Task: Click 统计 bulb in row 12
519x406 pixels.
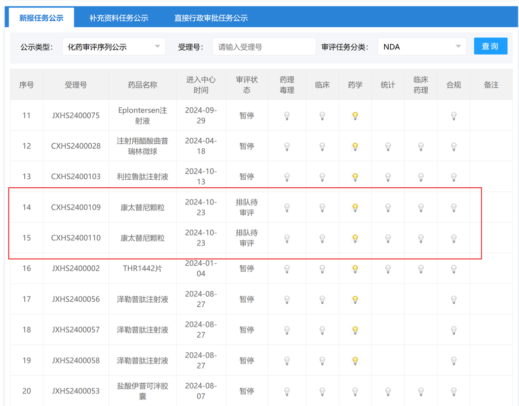Action: [388, 146]
